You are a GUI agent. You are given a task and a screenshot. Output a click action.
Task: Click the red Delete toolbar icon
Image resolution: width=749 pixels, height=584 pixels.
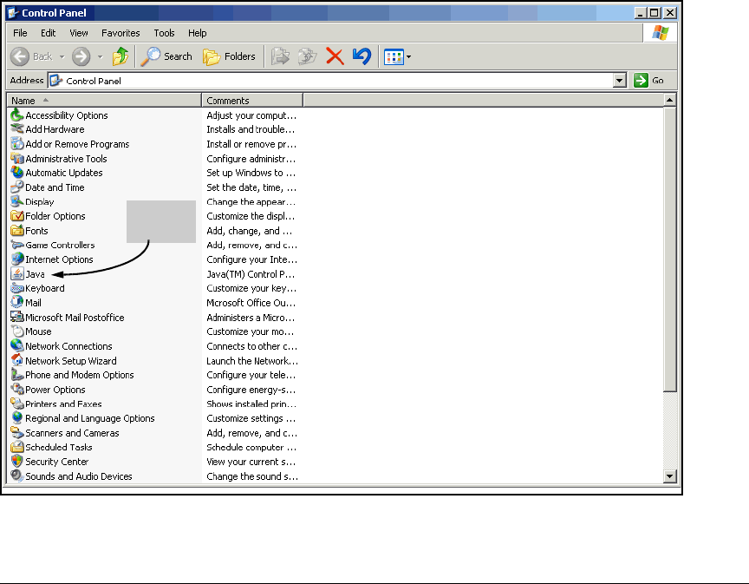335,56
